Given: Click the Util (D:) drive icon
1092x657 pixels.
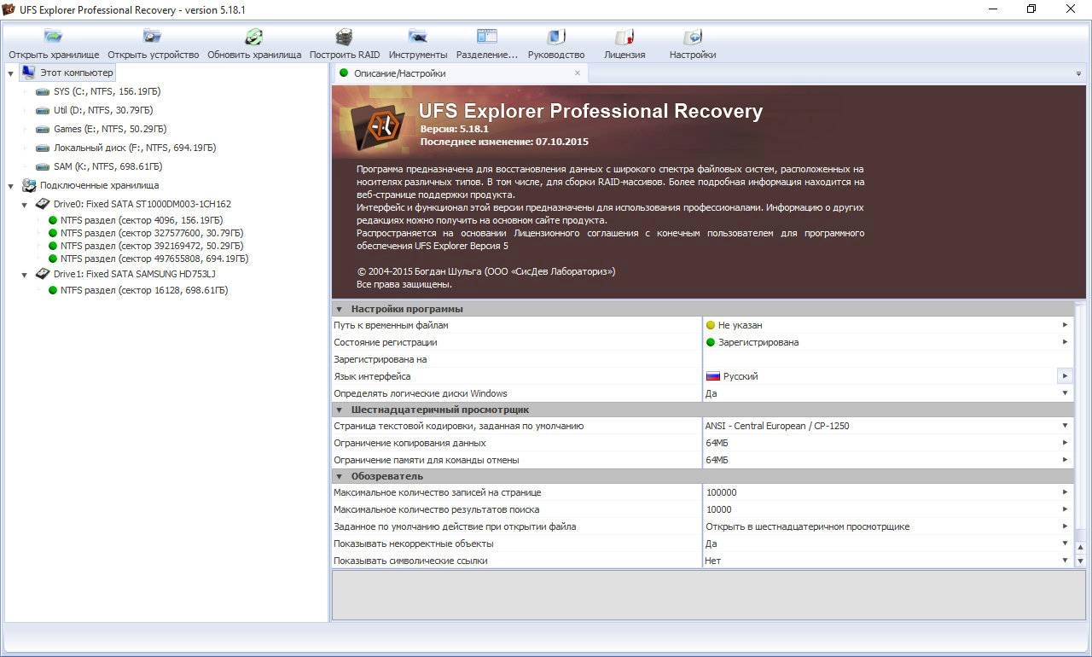Looking at the screenshot, I should [x=43, y=110].
